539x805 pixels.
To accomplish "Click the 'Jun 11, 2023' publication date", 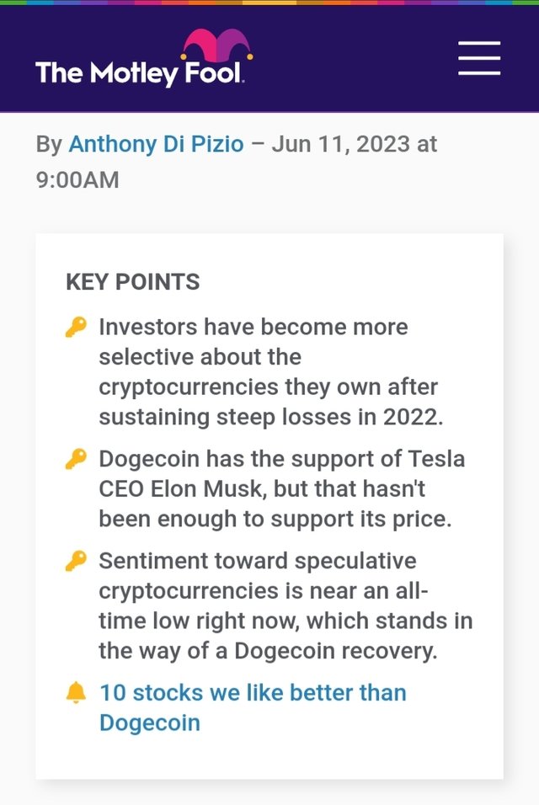I will (341, 144).
